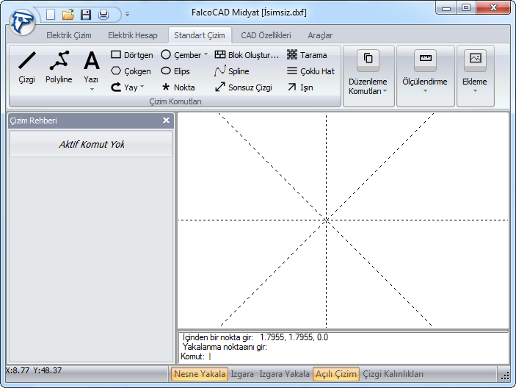Click the 'İçinden bir nokta gir' history line
The width and height of the screenshot is (516, 388).
click(x=255, y=337)
